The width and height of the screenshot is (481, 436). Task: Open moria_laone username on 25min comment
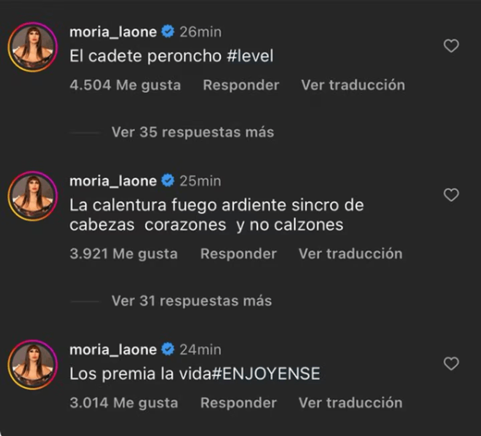pos(113,181)
